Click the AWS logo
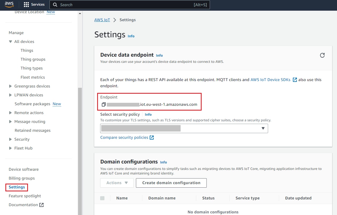Screen dimensions: 337x215 (x=9, y=4)
